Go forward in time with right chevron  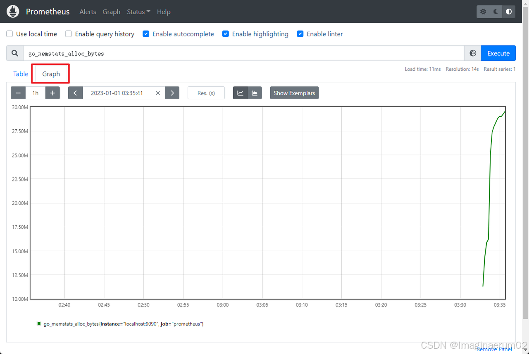[172, 93]
